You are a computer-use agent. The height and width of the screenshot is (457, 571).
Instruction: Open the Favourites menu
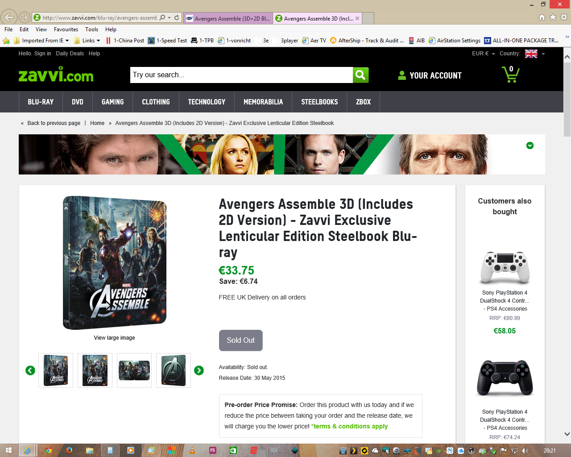66,29
